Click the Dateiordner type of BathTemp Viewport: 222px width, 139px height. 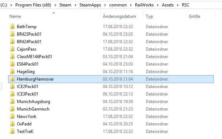pos(157,27)
